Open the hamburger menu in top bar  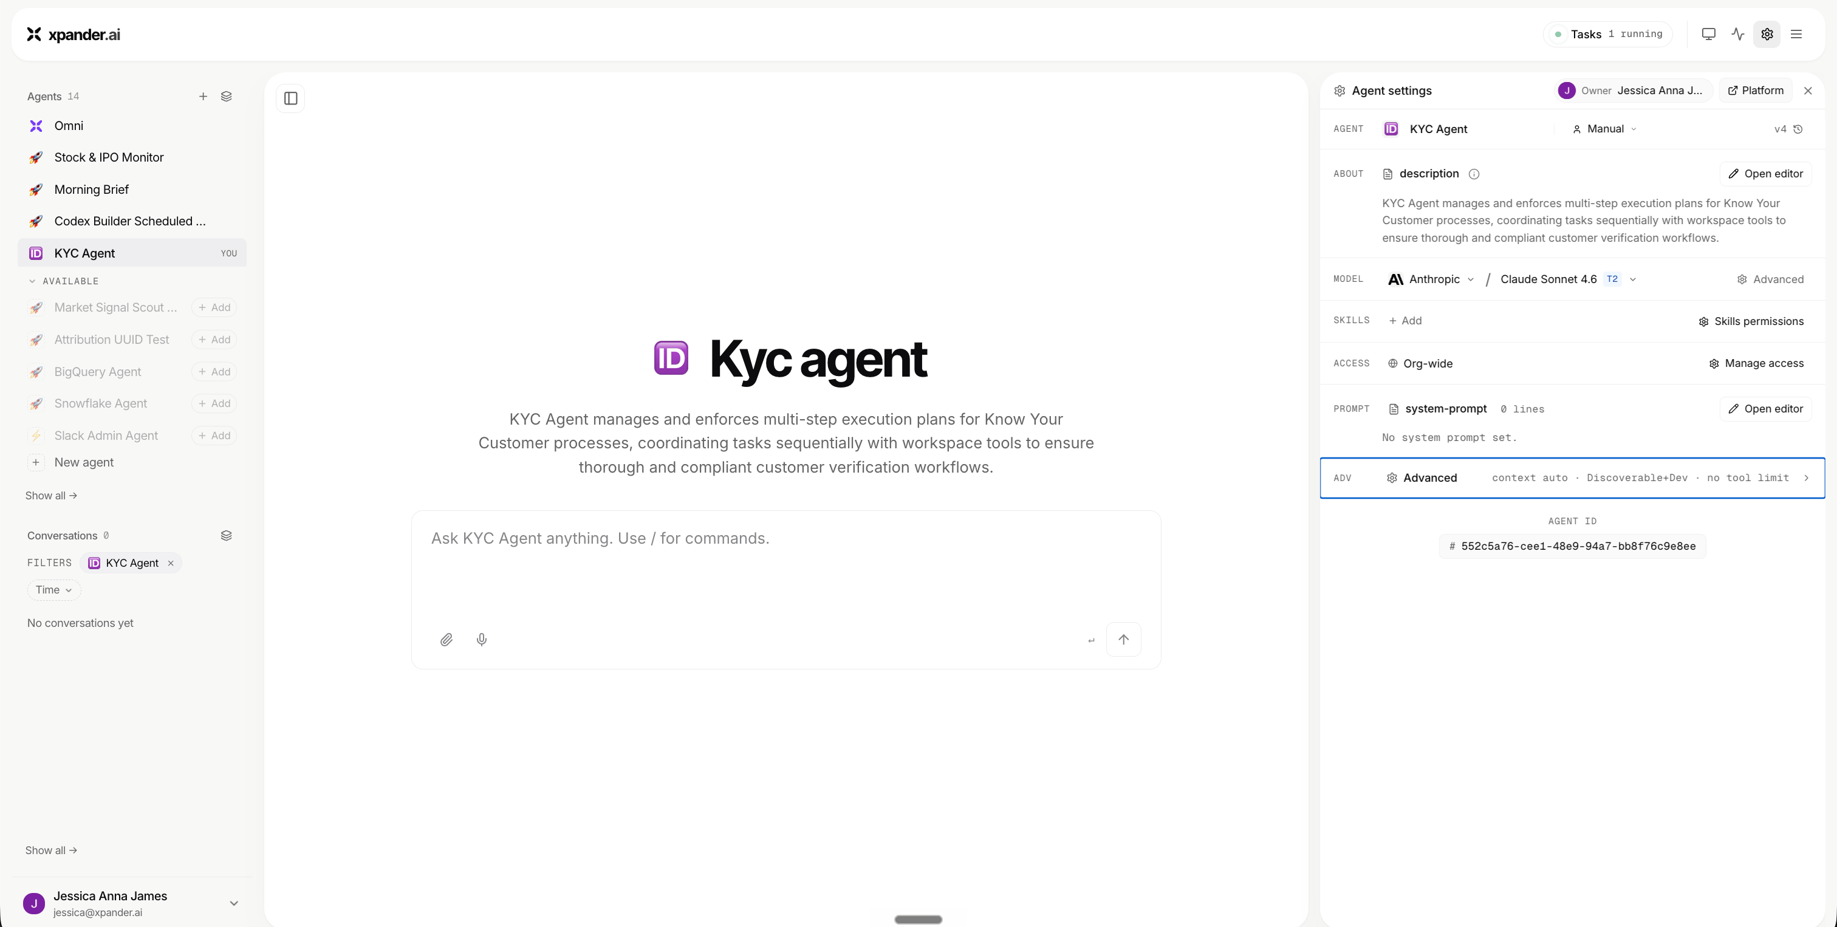[x=1796, y=34]
